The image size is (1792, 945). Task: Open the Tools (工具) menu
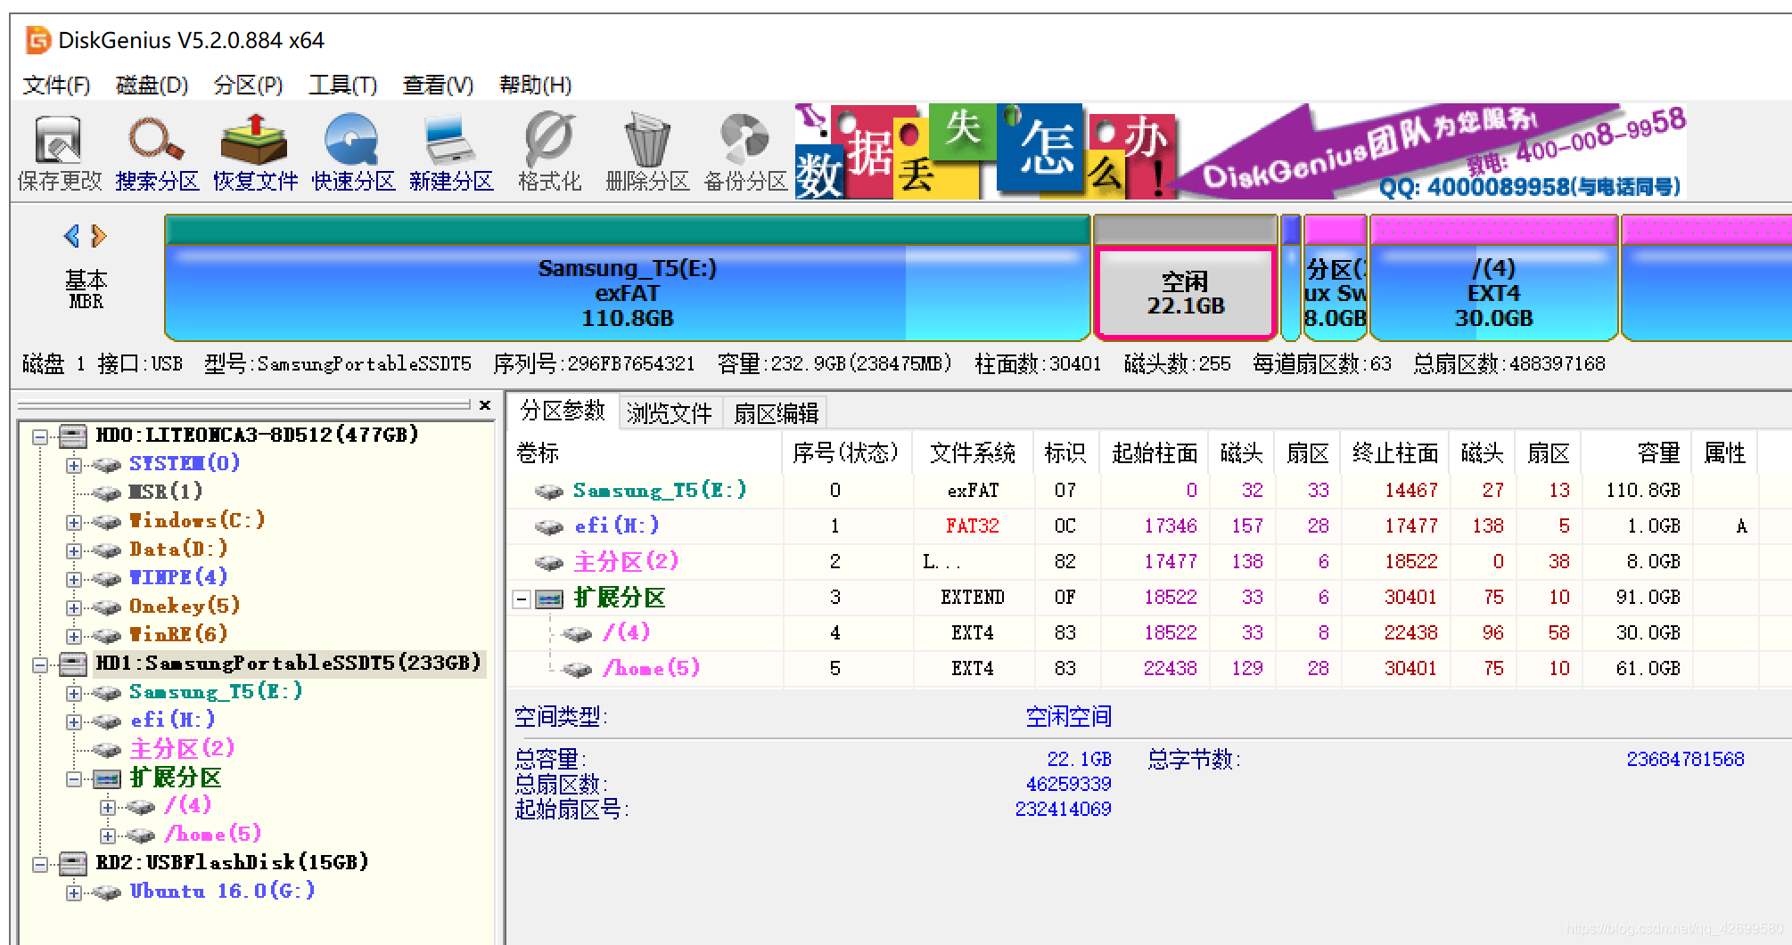pos(342,86)
